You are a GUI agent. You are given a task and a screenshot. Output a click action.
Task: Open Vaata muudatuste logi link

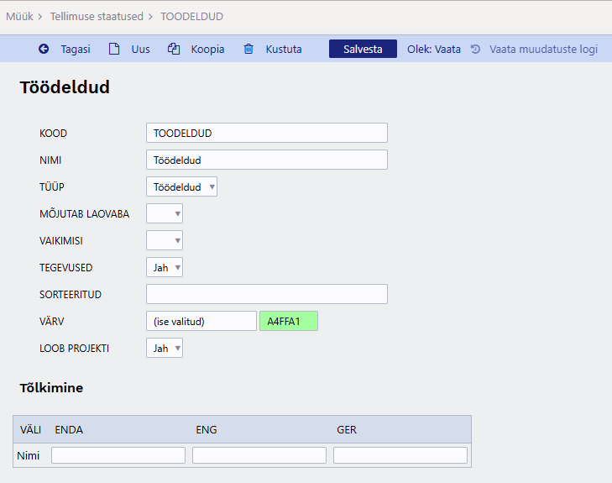[543, 50]
